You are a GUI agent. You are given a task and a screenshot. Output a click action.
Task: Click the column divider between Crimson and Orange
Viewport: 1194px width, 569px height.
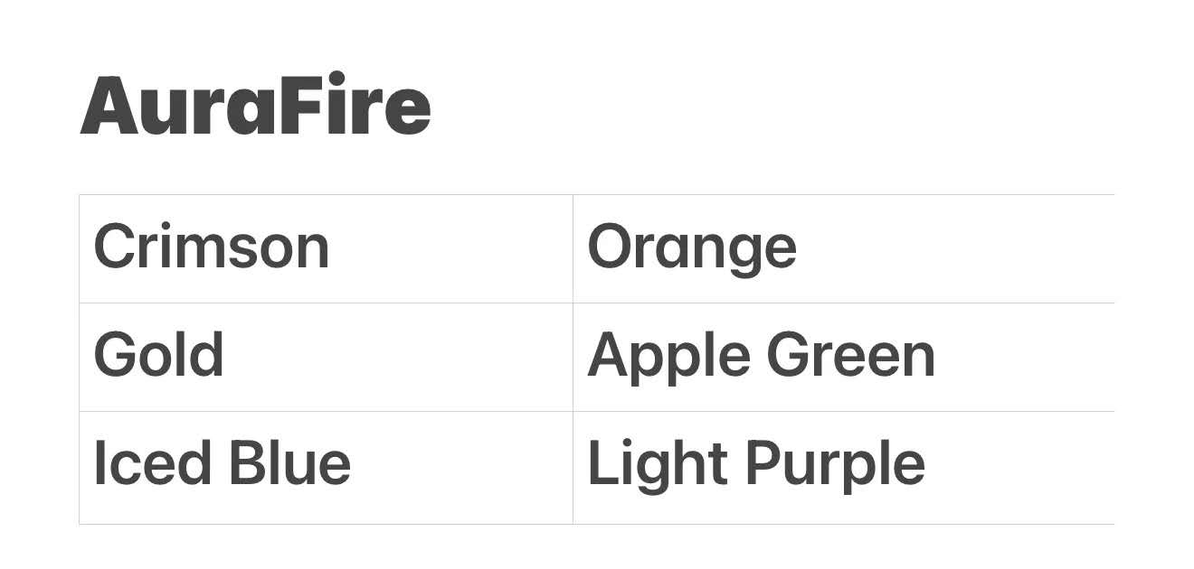coord(573,248)
